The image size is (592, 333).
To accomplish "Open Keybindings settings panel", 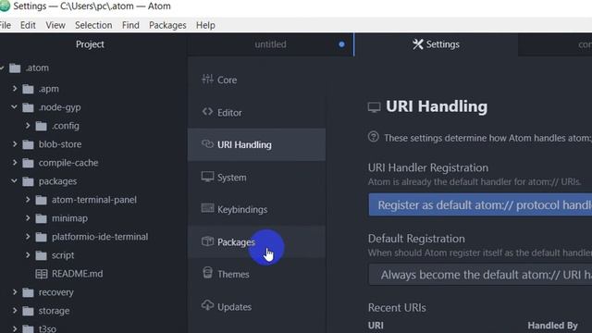I will pyautogui.click(x=257, y=209).
